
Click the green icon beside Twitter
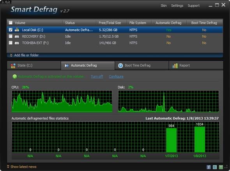(221, 167)
